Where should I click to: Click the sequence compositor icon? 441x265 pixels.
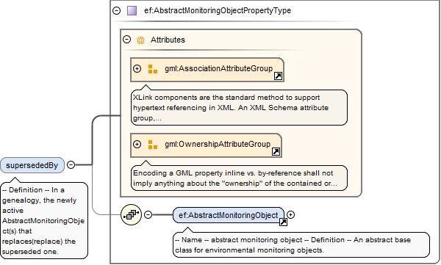pyautogui.click(x=131, y=214)
